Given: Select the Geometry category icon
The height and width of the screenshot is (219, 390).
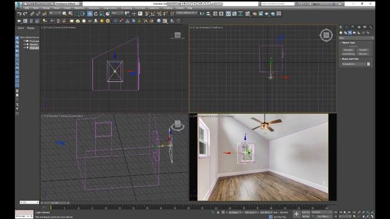Looking at the screenshot, I should coord(341,32).
